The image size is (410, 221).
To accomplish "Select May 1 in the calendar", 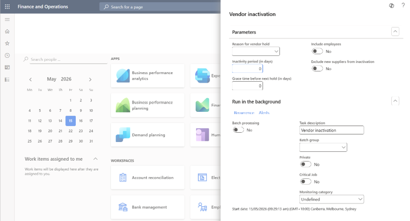I will (x=70, y=100).
